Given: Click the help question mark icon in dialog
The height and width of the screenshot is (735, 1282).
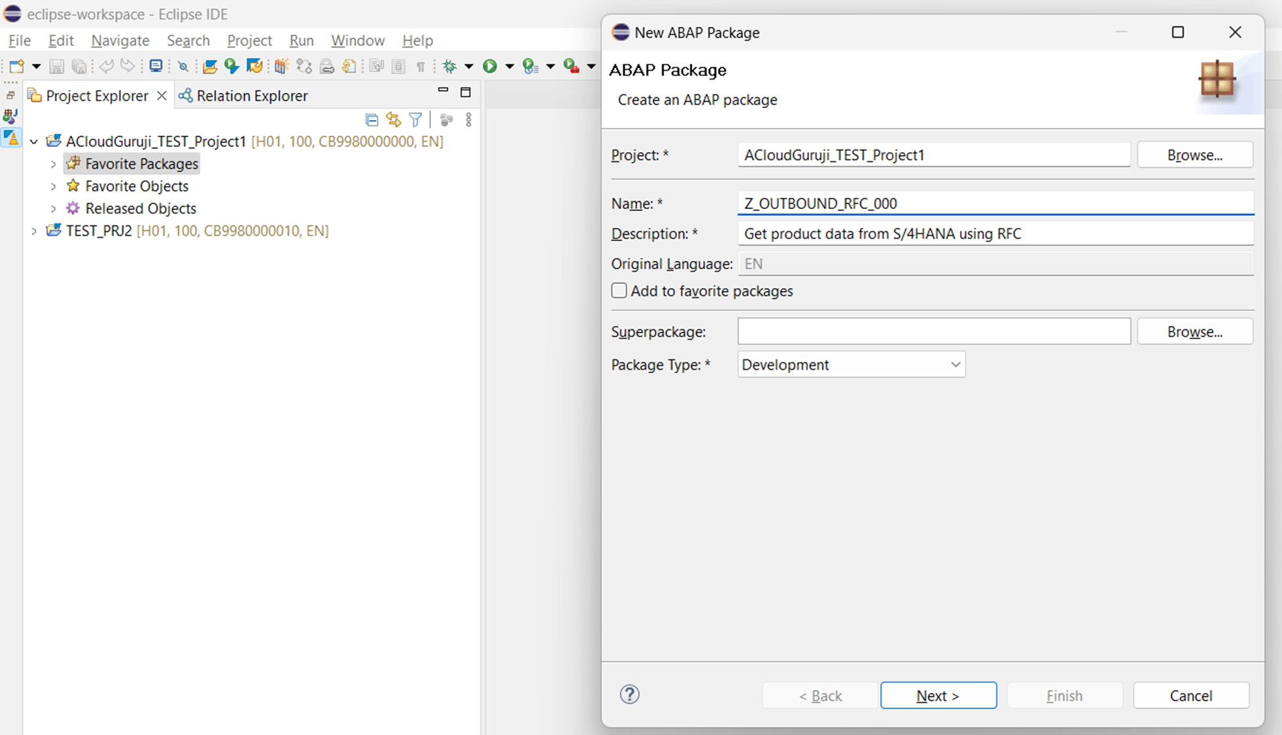Looking at the screenshot, I should [629, 694].
